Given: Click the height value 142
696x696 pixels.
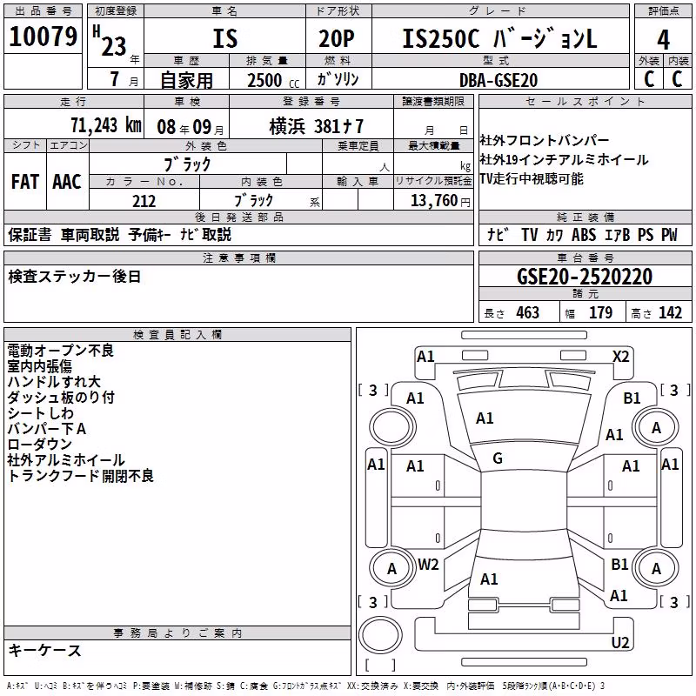Looking at the screenshot, I should coord(670,313).
